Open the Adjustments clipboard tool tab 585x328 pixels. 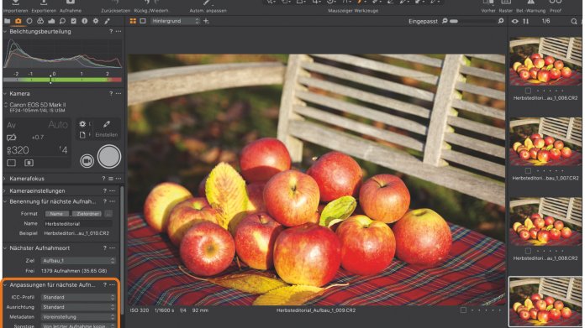[x=73, y=21]
